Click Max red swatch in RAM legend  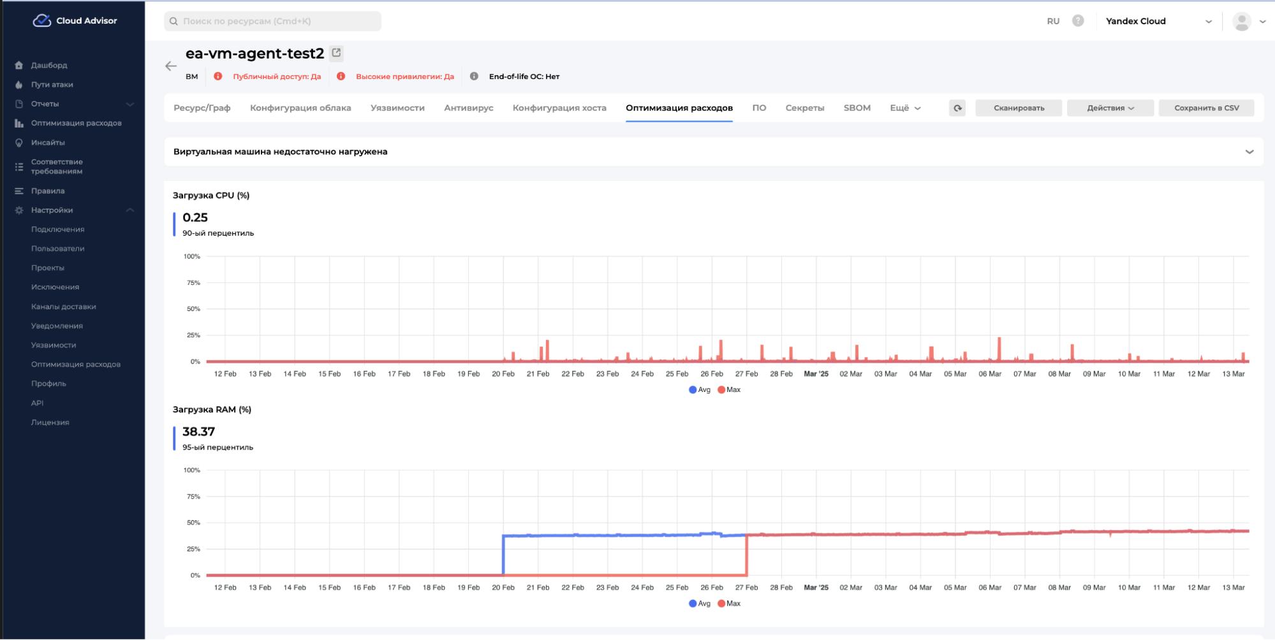721,603
